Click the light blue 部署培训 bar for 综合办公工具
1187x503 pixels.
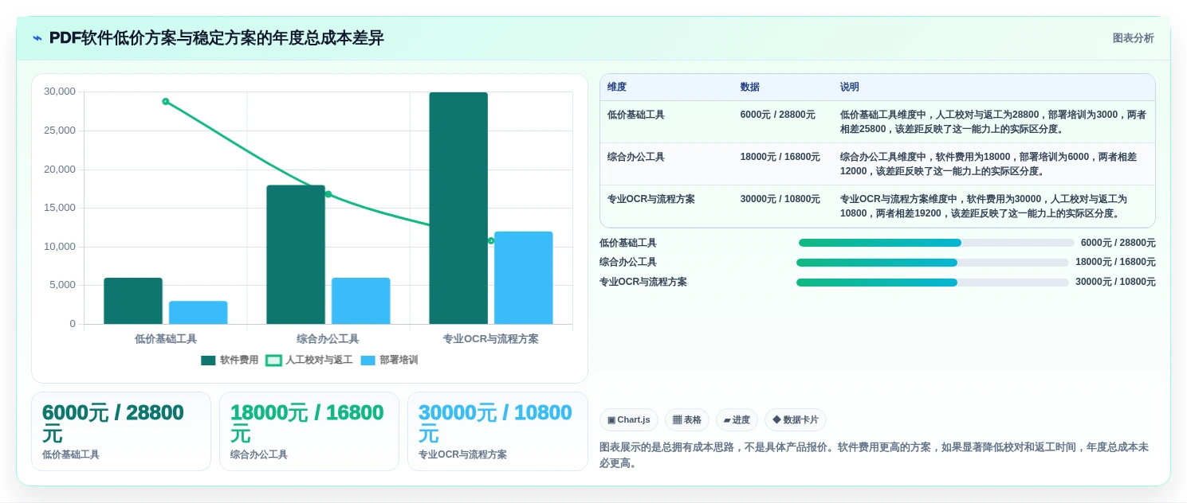(361, 301)
